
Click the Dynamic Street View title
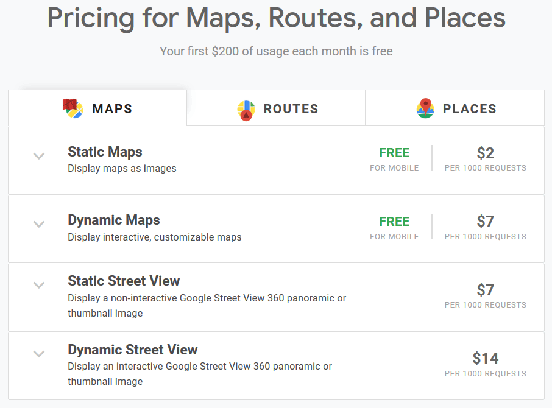132,350
